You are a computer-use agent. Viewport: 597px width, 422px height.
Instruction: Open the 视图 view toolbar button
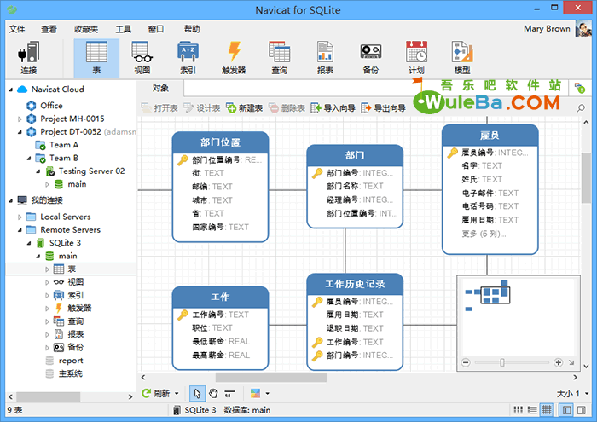click(142, 58)
